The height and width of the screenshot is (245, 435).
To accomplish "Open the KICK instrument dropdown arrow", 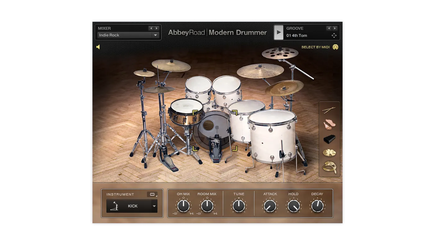I will [x=154, y=206].
